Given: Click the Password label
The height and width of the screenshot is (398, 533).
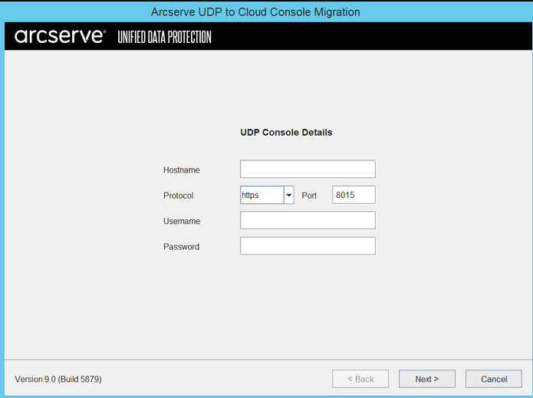Looking at the screenshot, I should click(181, 247).
